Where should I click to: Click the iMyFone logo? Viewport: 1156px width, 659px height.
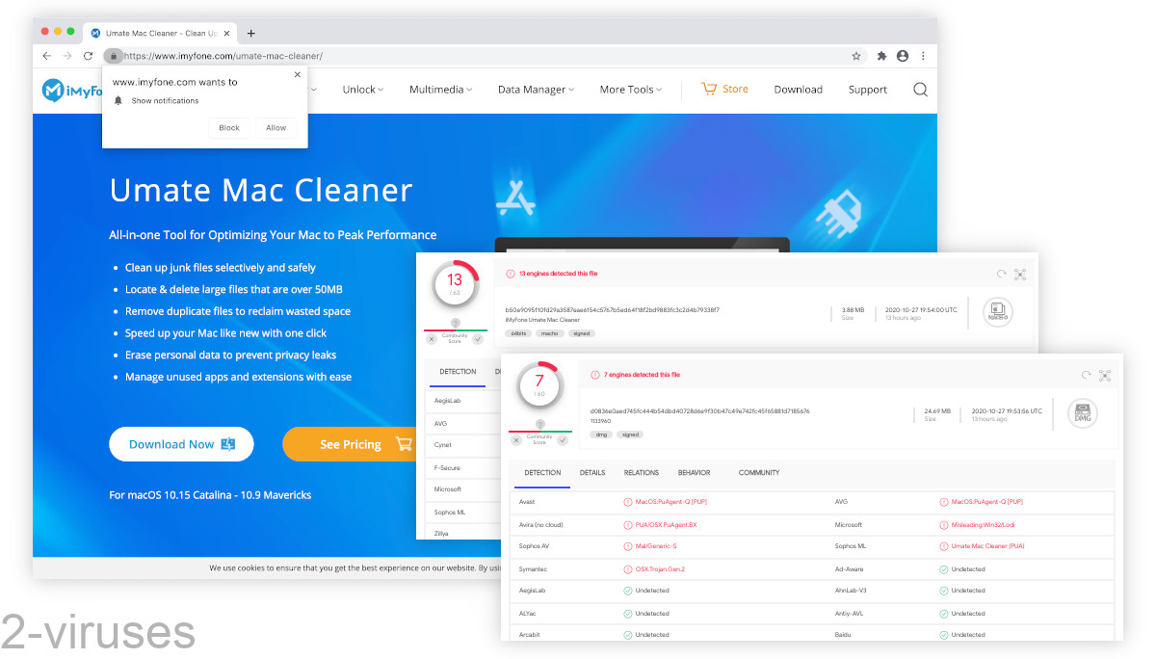pos(70,90)
